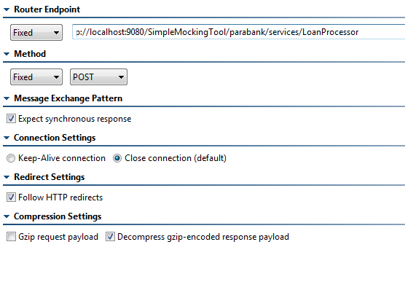Click the LoanProcessor endpoint URL field

239,32
